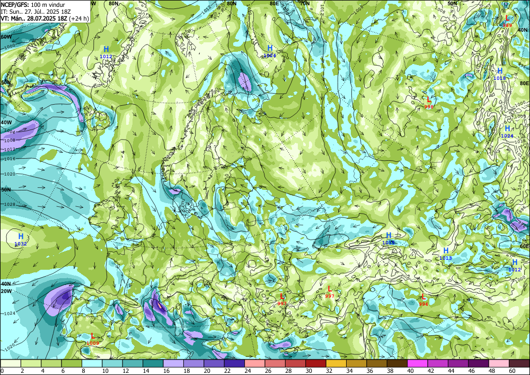Image resolution: width=530 pixels, height=375 pixels.
Task: Select the 6–8 olive green legend swatch
Action: click(72, 363)
